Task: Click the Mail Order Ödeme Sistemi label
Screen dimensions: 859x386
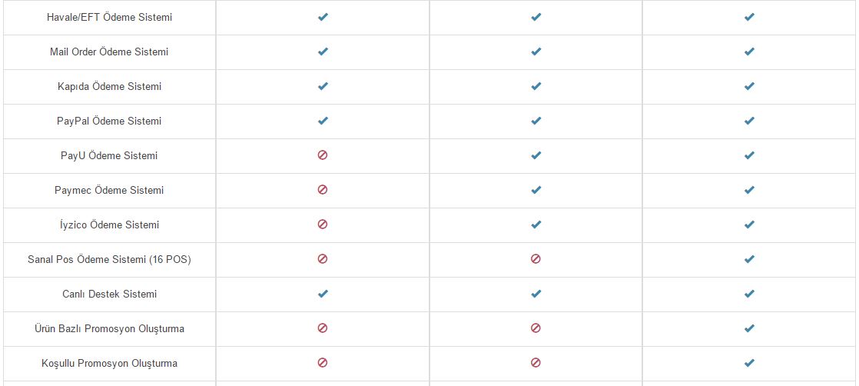Action: coord(110,52)
